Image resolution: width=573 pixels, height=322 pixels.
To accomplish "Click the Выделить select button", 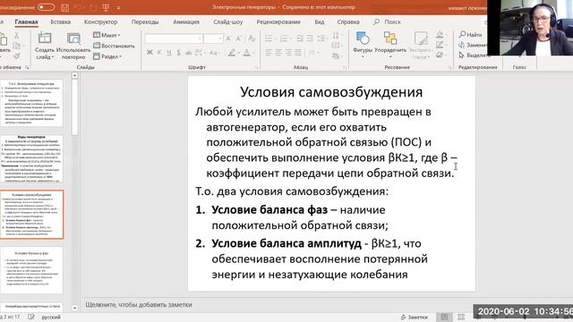I will tap(474, 55).
